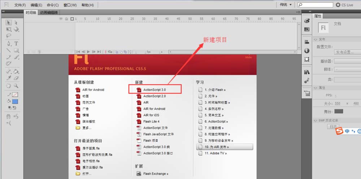The image size is (361, 179).
Task: Open the Color panel palette icon
Action: [x=306, y=21]
